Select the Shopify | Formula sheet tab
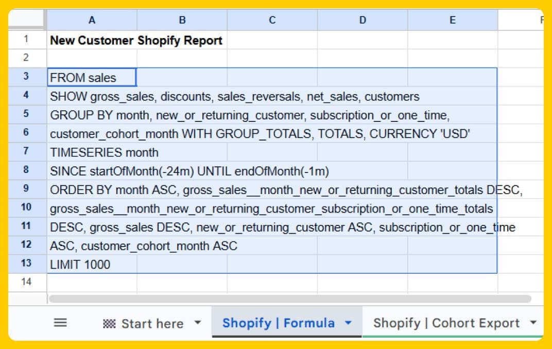The height and width of the screenshot is (349, 552). [279, 323]
